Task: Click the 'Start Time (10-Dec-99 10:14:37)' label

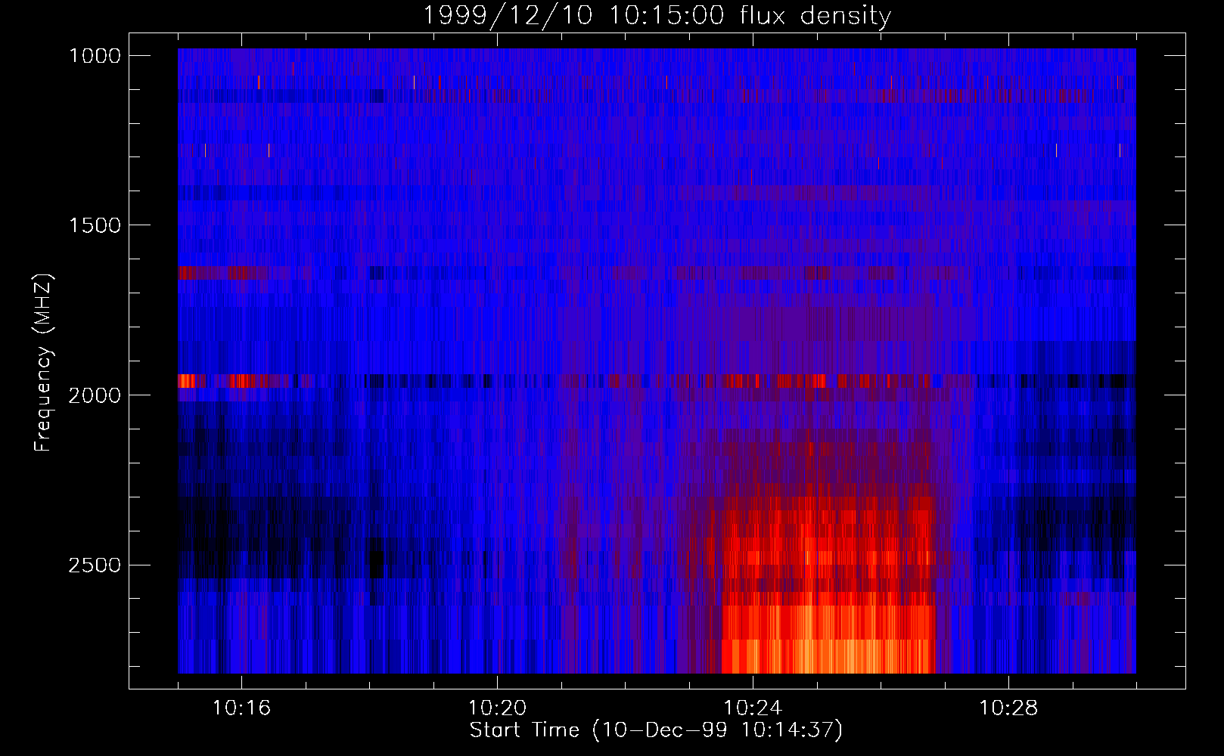Action: tap(656, 730)
